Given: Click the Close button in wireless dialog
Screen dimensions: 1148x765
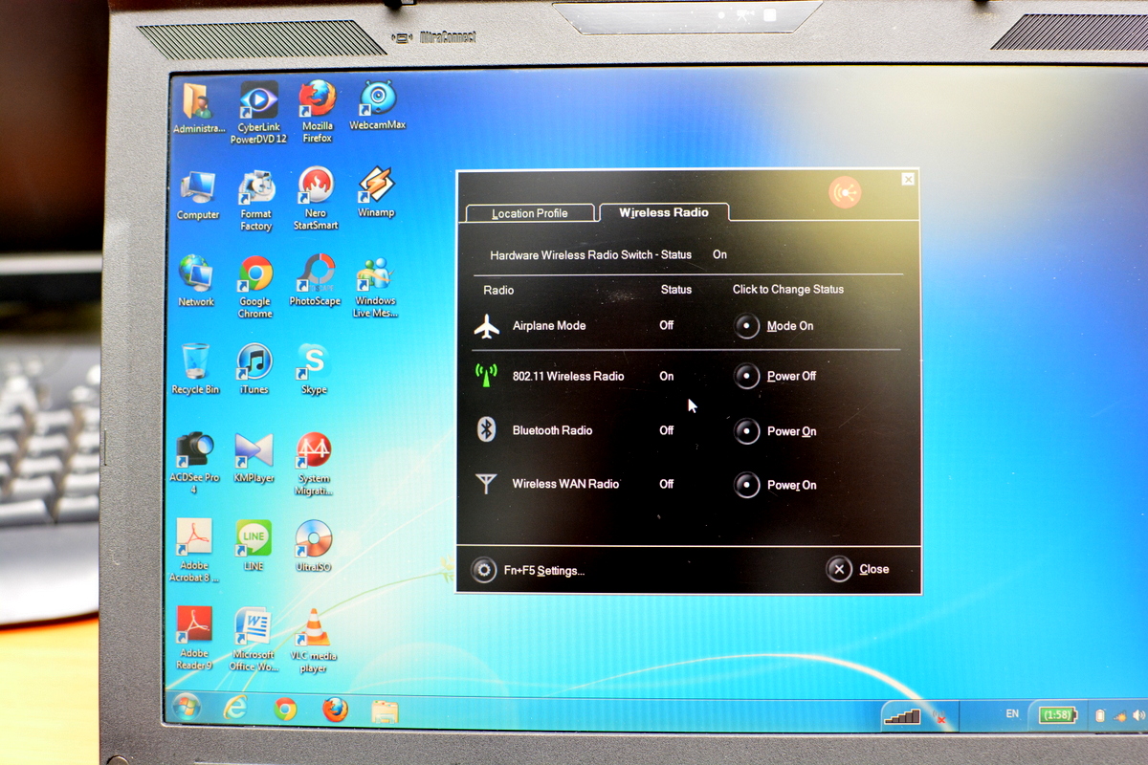Looking at the screenshot, I should coord(858,569).
